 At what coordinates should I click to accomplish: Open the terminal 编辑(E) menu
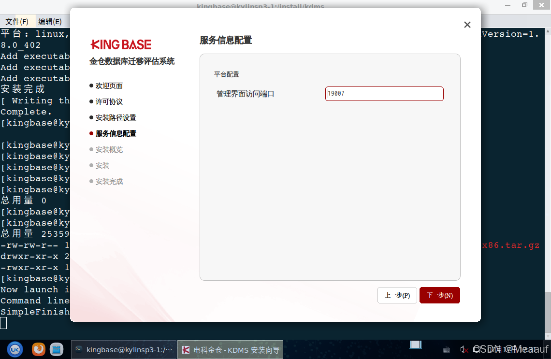click(x=50, y=21)
